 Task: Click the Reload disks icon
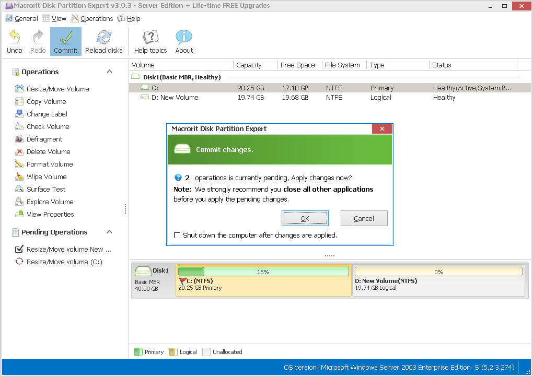pyautogui.click(x=103, y=37)
